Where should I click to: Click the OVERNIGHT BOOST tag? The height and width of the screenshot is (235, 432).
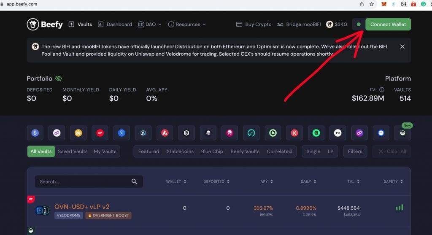[108, 216]
